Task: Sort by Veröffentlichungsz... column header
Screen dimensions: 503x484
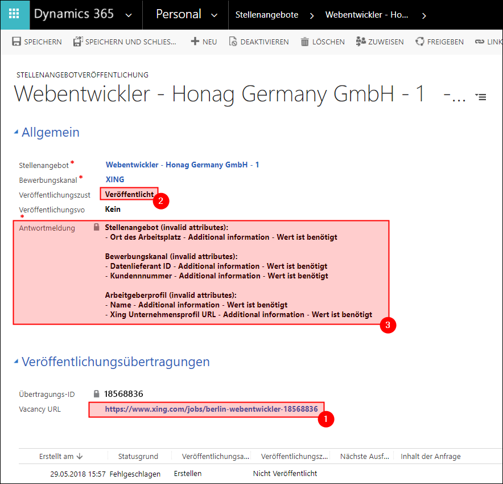Action: (x=295, y=457)
